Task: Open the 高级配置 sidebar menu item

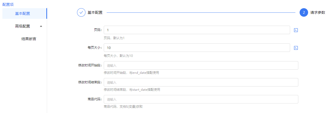Action: pos(22,26)
